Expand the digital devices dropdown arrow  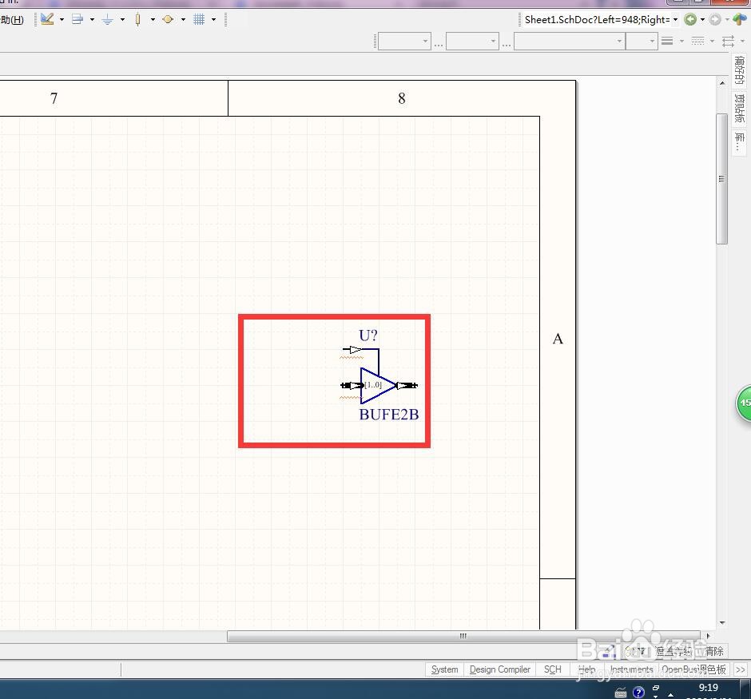coord(153,20)
